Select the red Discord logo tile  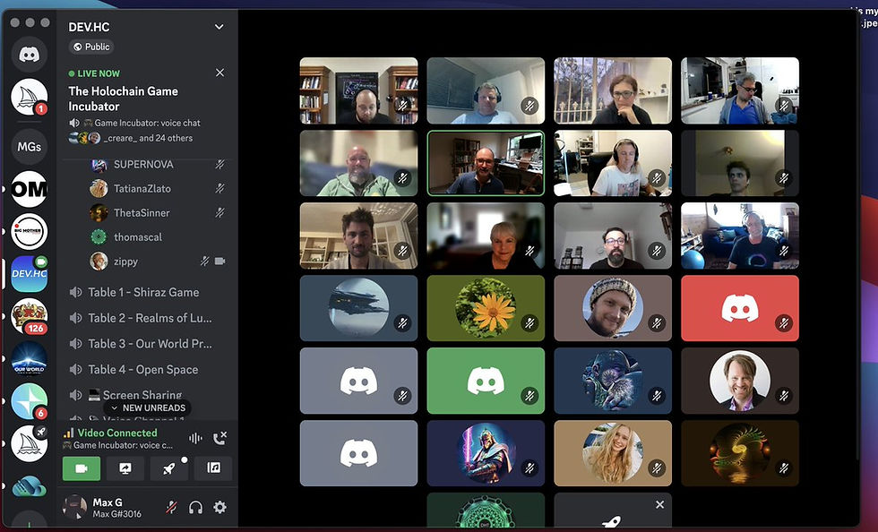click(740, 308)
